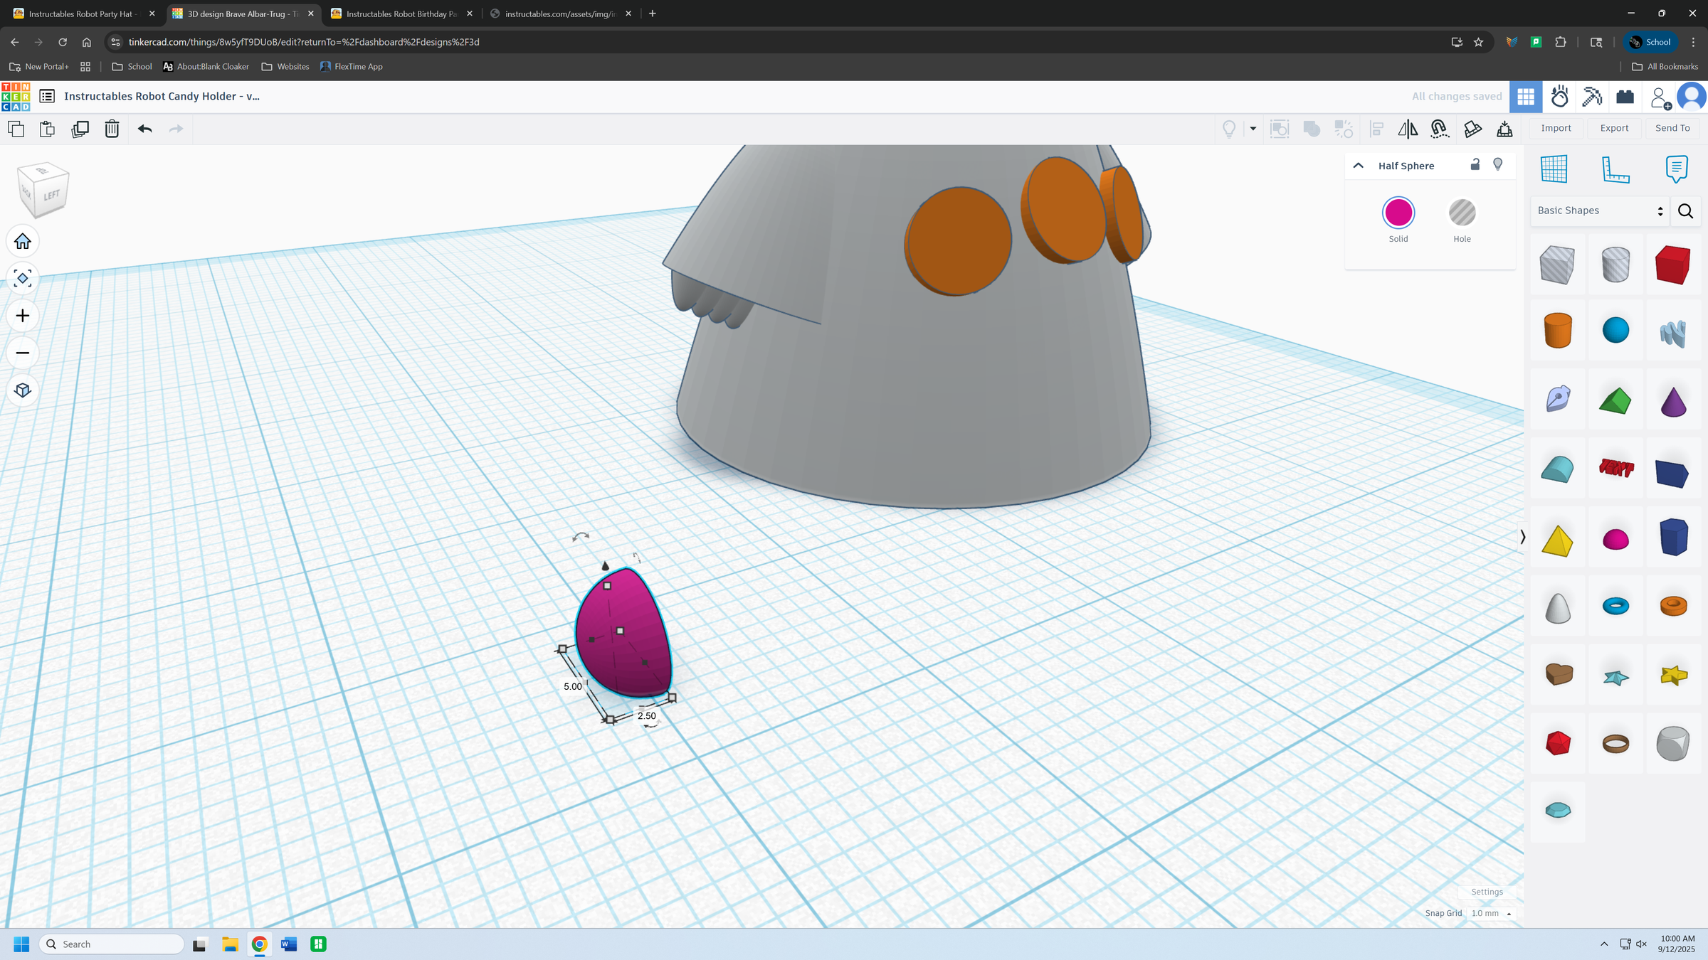The height and width of the screenshot is (960, 1708).
Task: Click the Redo arrow
Action: click(x=176, y=129)
